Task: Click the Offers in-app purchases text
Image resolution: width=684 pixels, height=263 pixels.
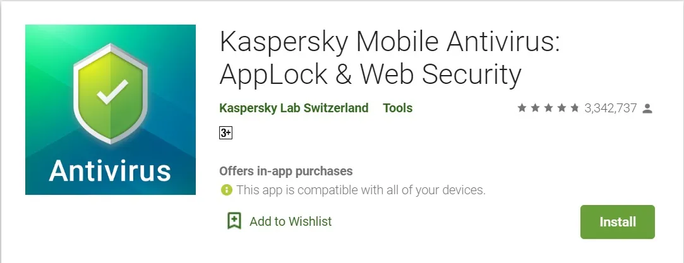Action: (x=285, y=171)
